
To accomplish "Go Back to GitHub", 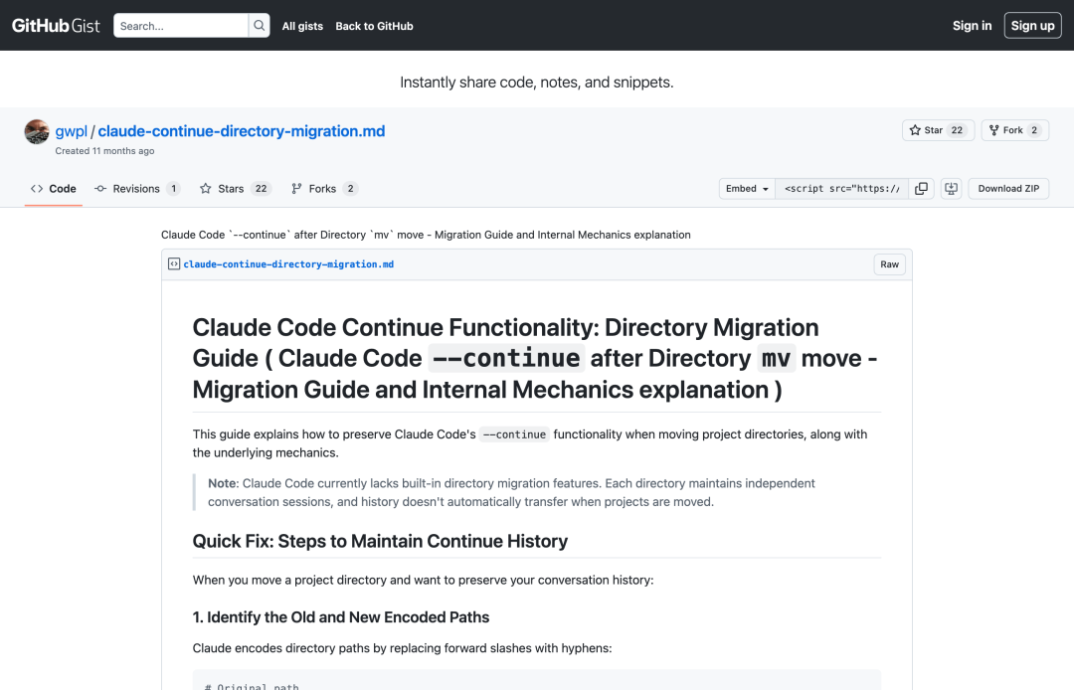I will click(x=374, y=26).
